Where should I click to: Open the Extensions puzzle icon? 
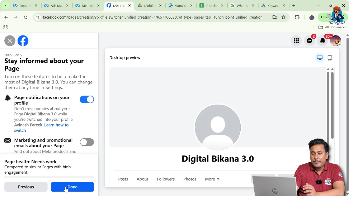click(x=297, y=17)
